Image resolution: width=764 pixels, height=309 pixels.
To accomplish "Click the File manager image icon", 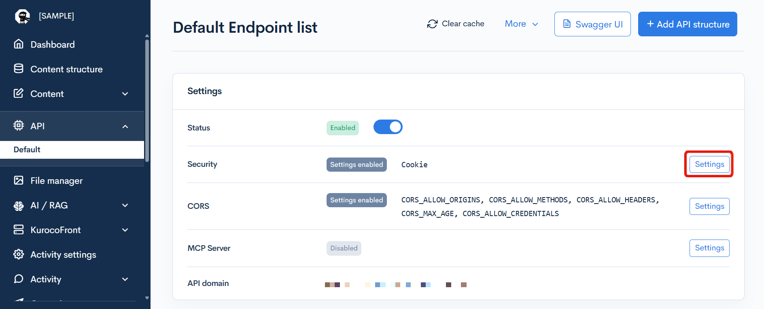I will pos(19,180).
